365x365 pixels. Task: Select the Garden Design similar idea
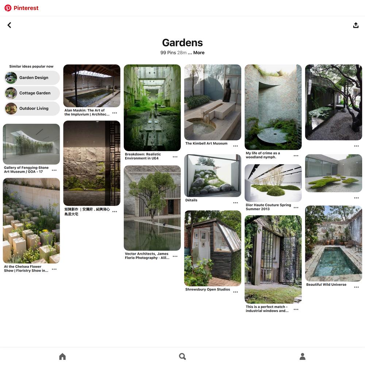[x=32, y=78]
